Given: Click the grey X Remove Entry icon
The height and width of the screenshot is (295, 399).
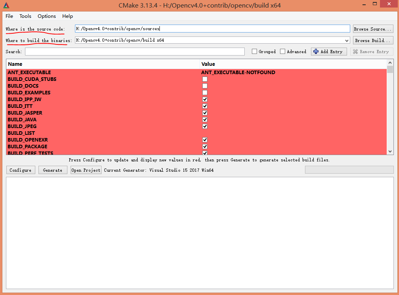Looking at the screenshot, I should [355, 52].
